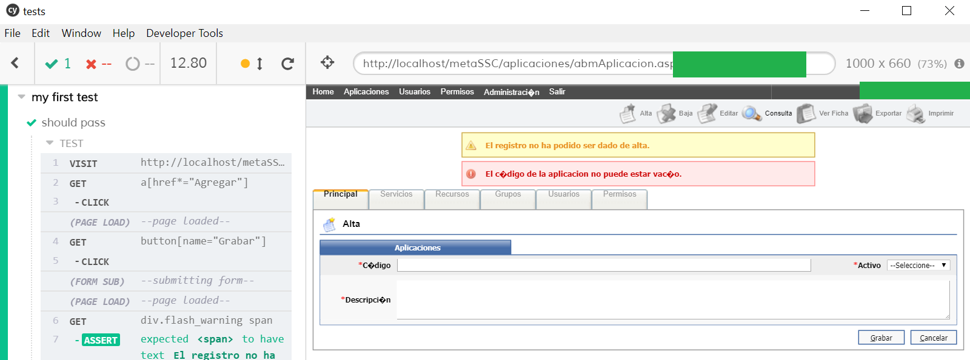This screenshot has width=970, height=360.
Task: Select the second CLICK command, step 5
Action: point(166,261)
